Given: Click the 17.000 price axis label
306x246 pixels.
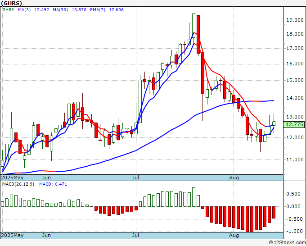Looking at the screenshot, I should coord(295,48).
